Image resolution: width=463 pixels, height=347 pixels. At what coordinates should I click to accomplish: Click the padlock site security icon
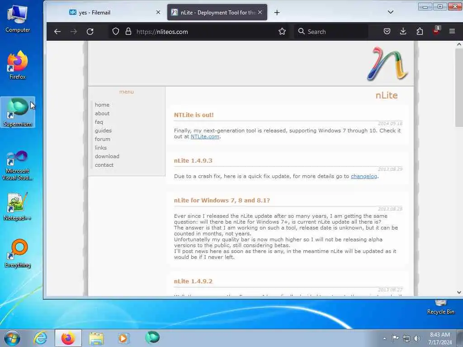point(128,32)
